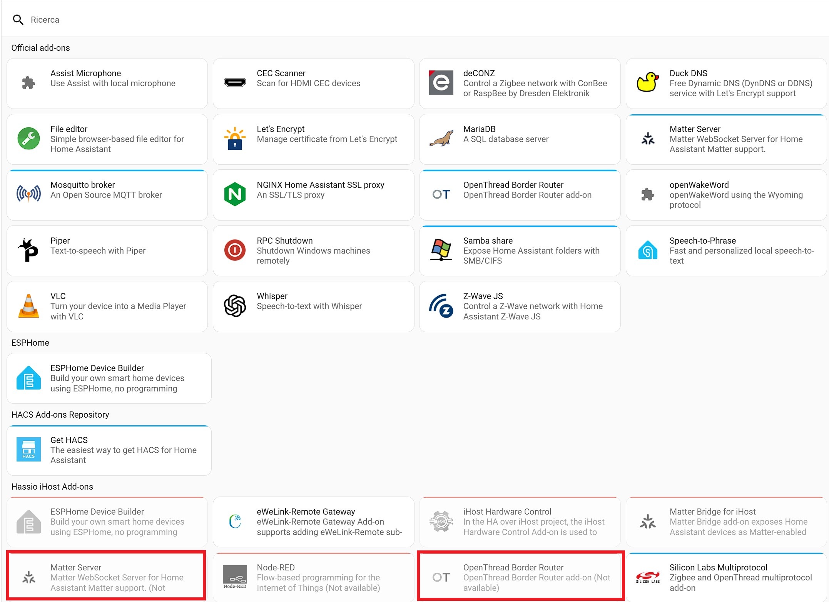
Task: Click the Mosquitto broker antenna icon
Action: point(28,194)
